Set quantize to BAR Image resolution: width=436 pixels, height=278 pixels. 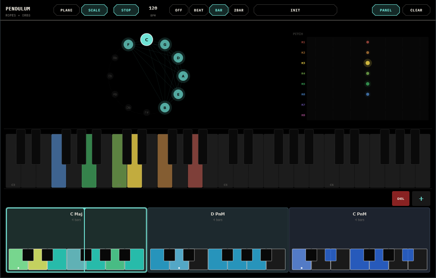(x=219, y=10)
